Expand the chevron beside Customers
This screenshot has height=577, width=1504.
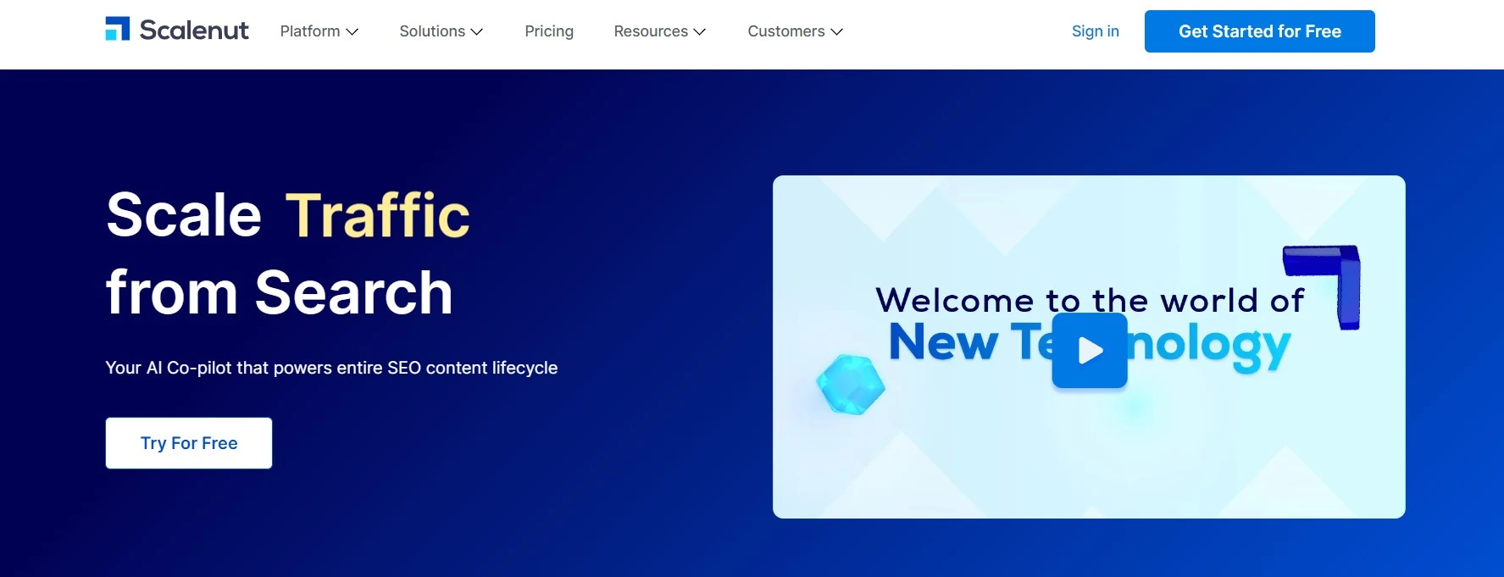837,32
